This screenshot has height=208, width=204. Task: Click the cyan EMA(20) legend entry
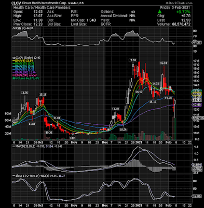24,67
